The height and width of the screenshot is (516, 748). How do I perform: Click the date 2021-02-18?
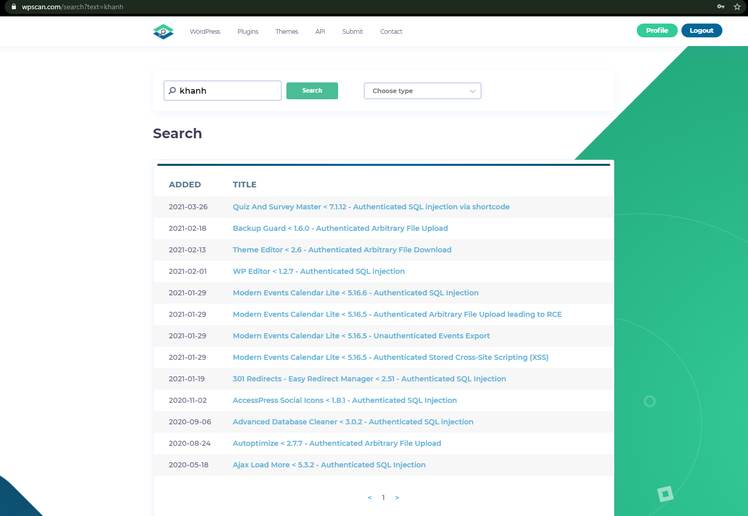188,228
